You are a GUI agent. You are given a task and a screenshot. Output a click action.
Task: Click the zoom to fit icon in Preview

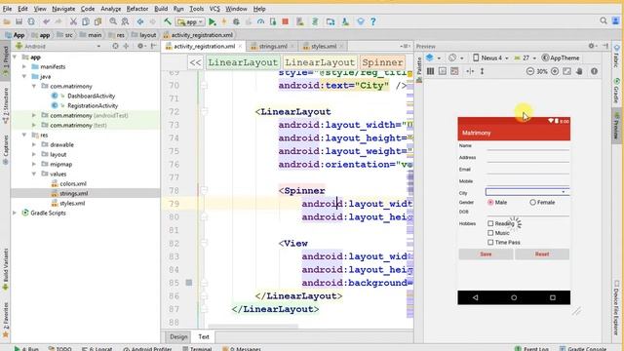coord(567,71)
